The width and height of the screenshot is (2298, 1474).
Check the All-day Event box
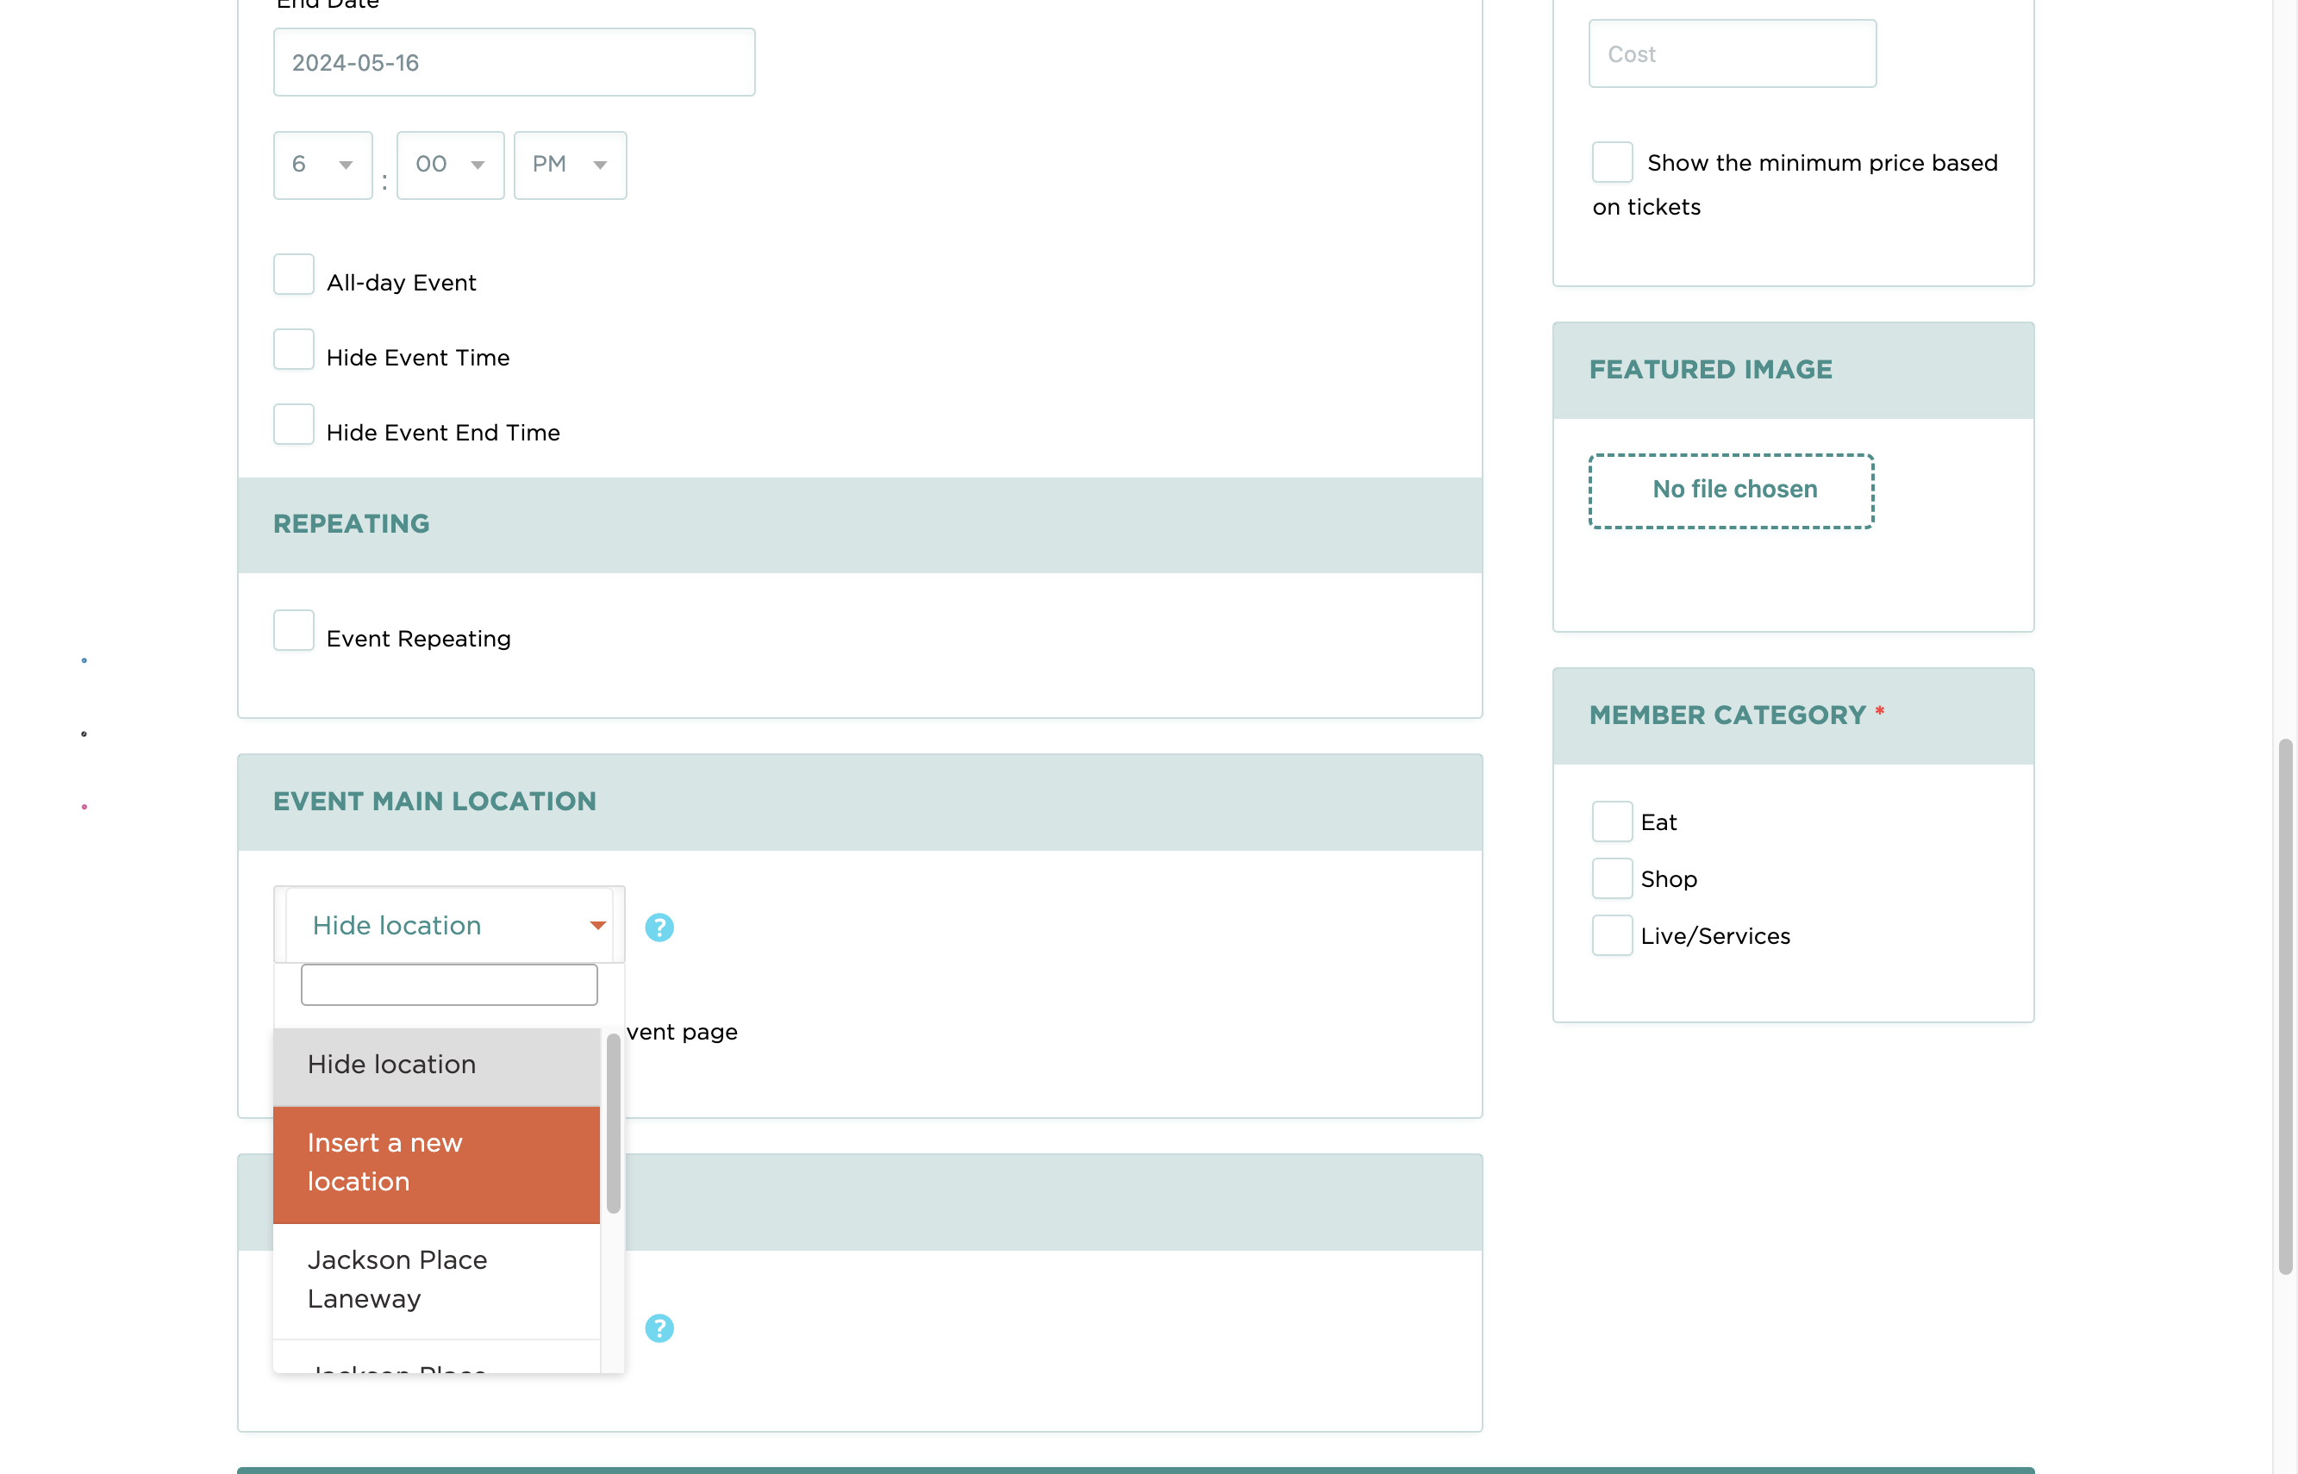[x=294, y=275]
